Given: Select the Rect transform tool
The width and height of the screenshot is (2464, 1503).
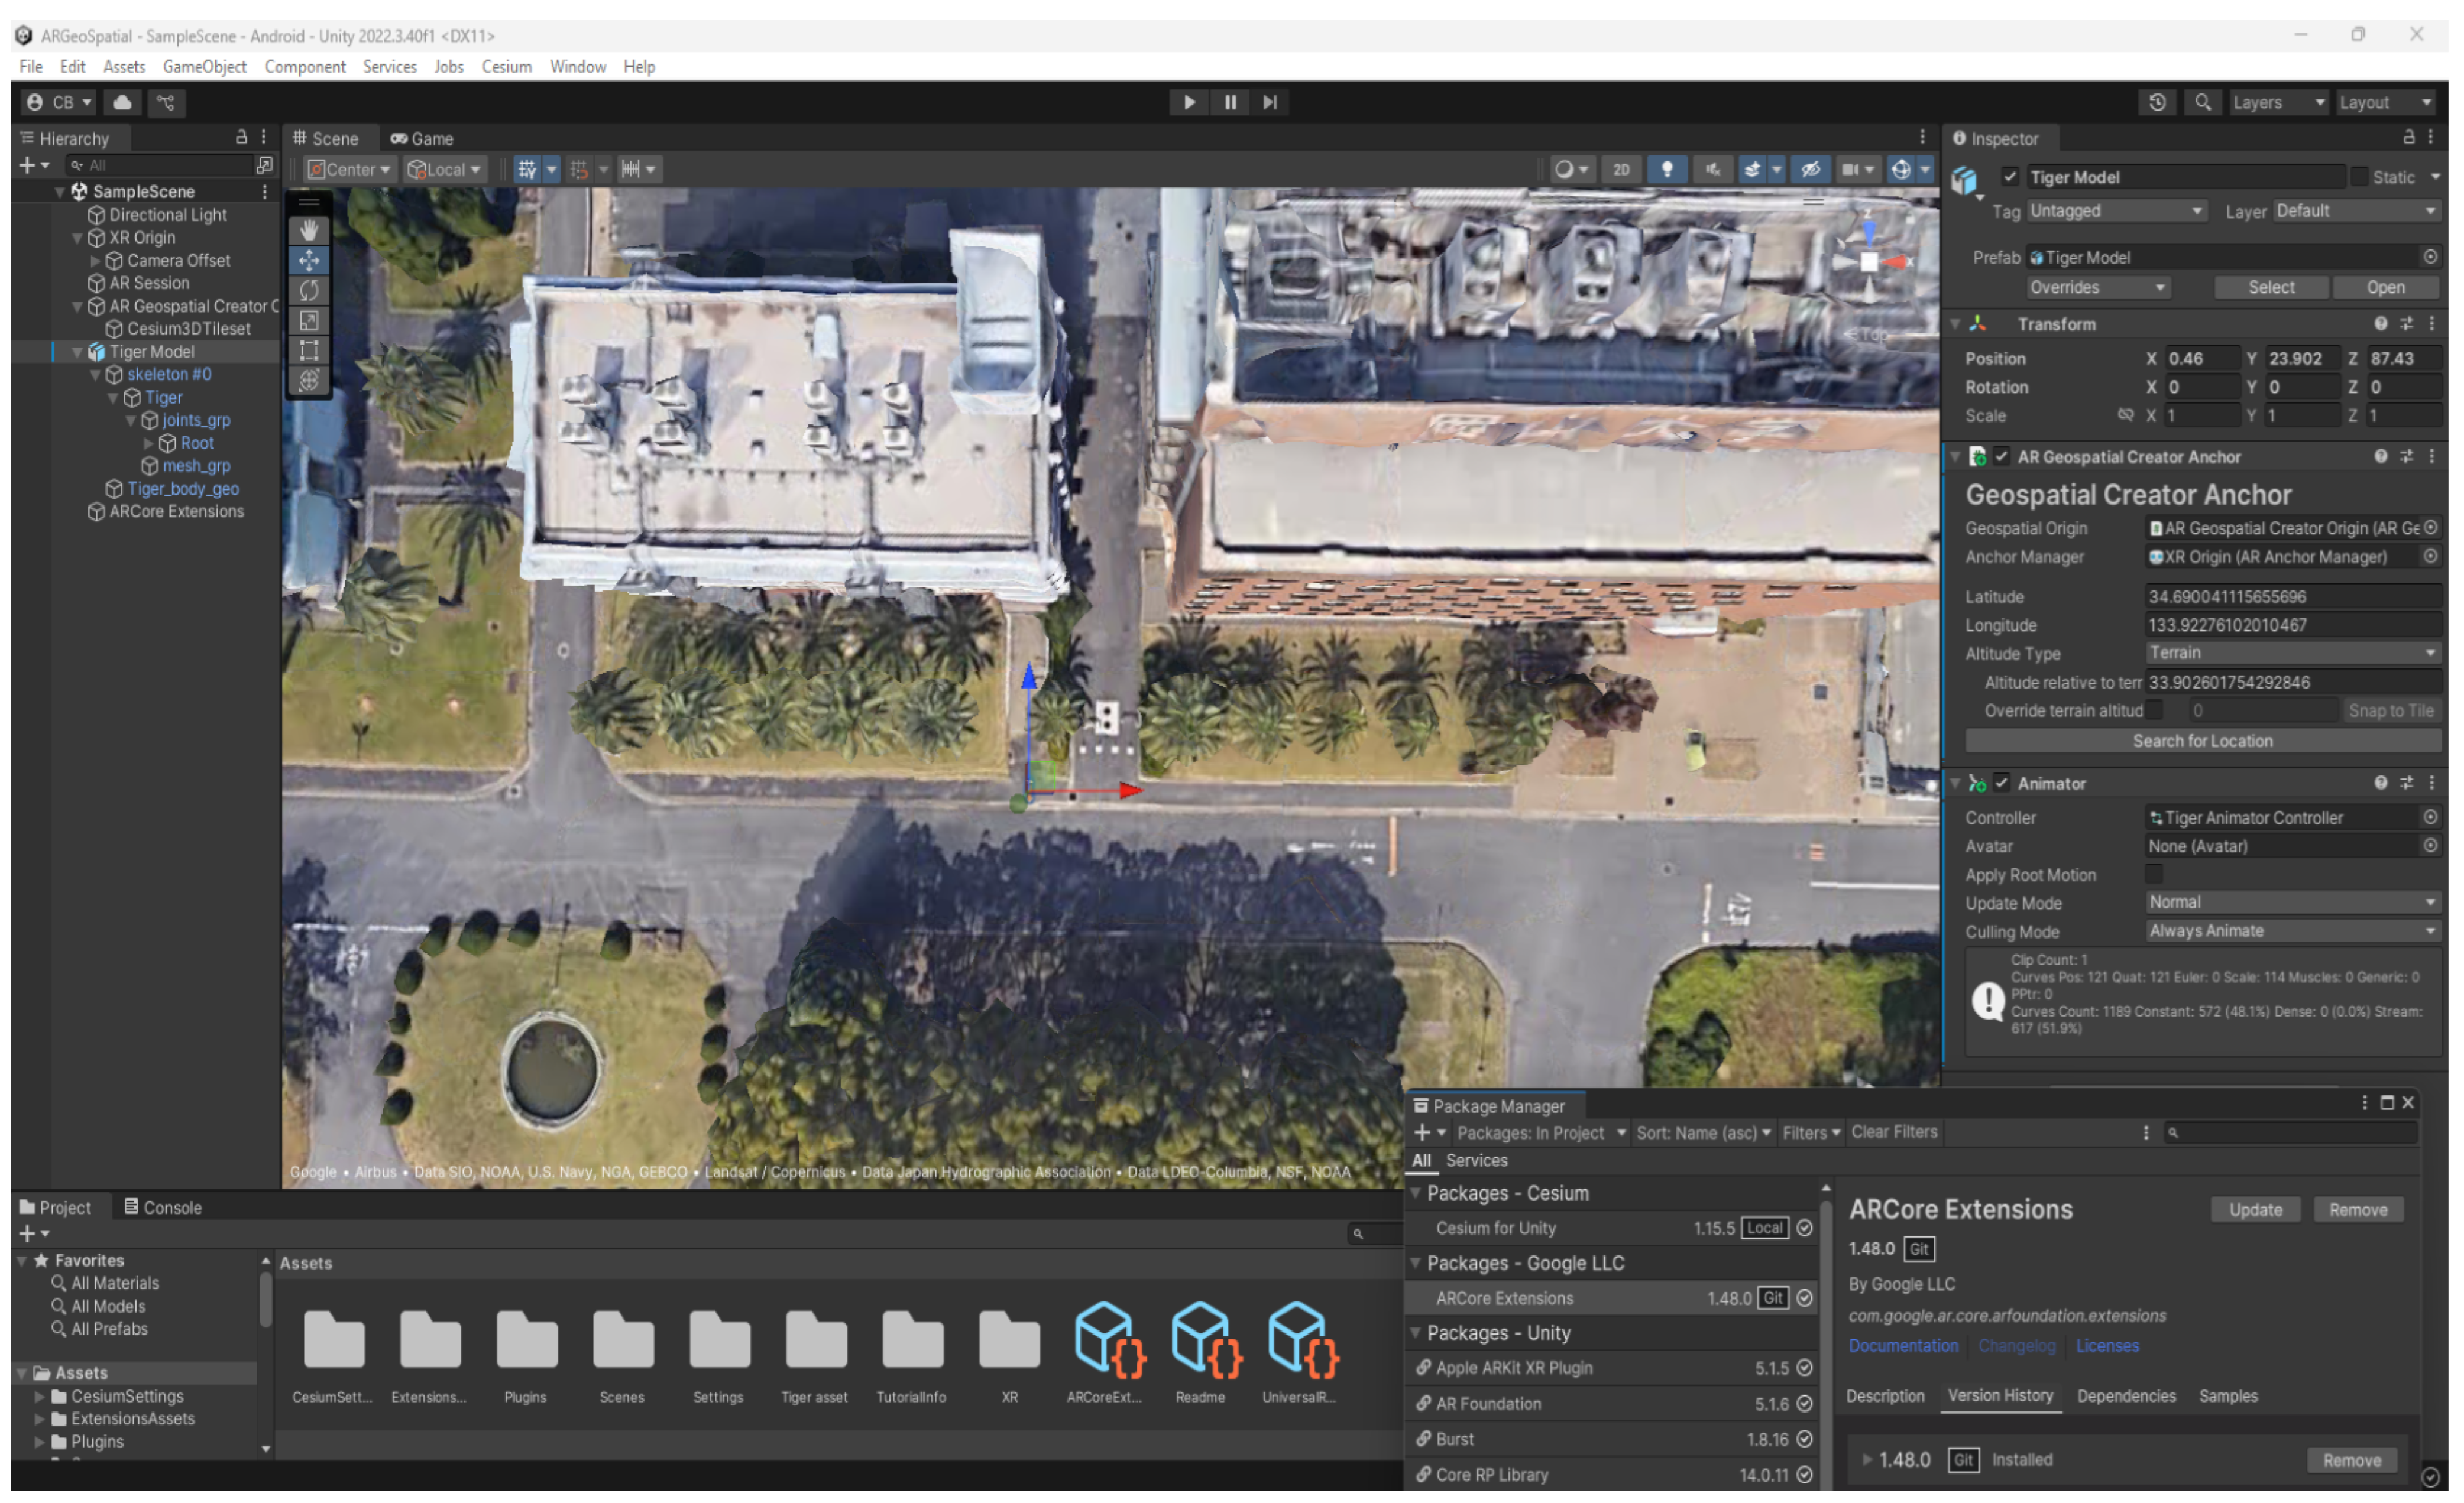Looking at the screenshot, I should (309, 350).
